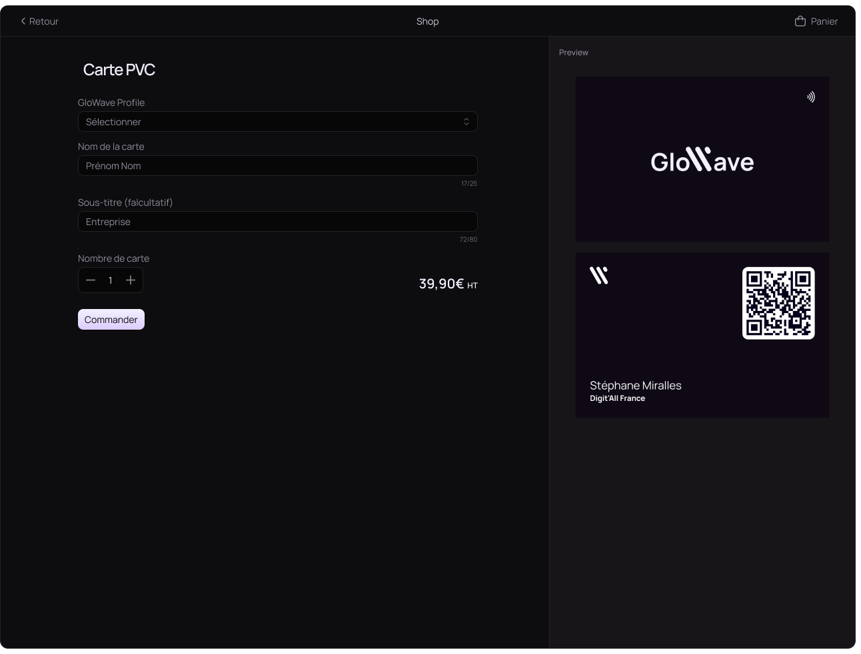Click the Stéphane Miralles name on card
This screenshot has width=861, height=654.
pyautogui.click(x=636, y=386)
